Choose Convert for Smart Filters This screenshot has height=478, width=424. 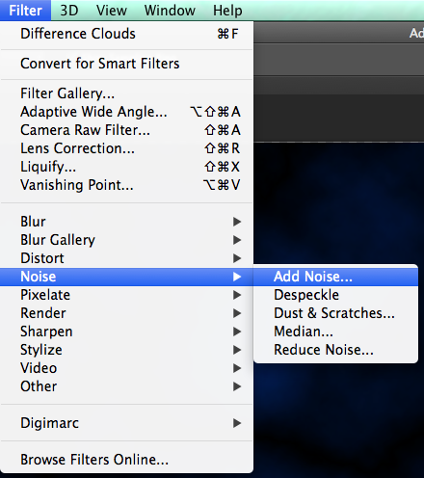(x=126, y=64)
